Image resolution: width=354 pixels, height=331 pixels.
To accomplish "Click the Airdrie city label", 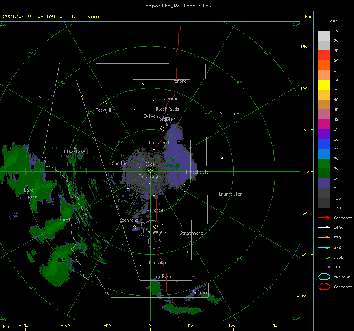I will click(x=155, y=210).
